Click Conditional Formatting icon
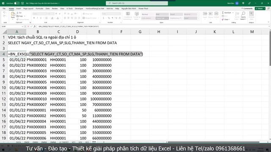This screenshot has height=152, width=271. click(x=128, y=14)
